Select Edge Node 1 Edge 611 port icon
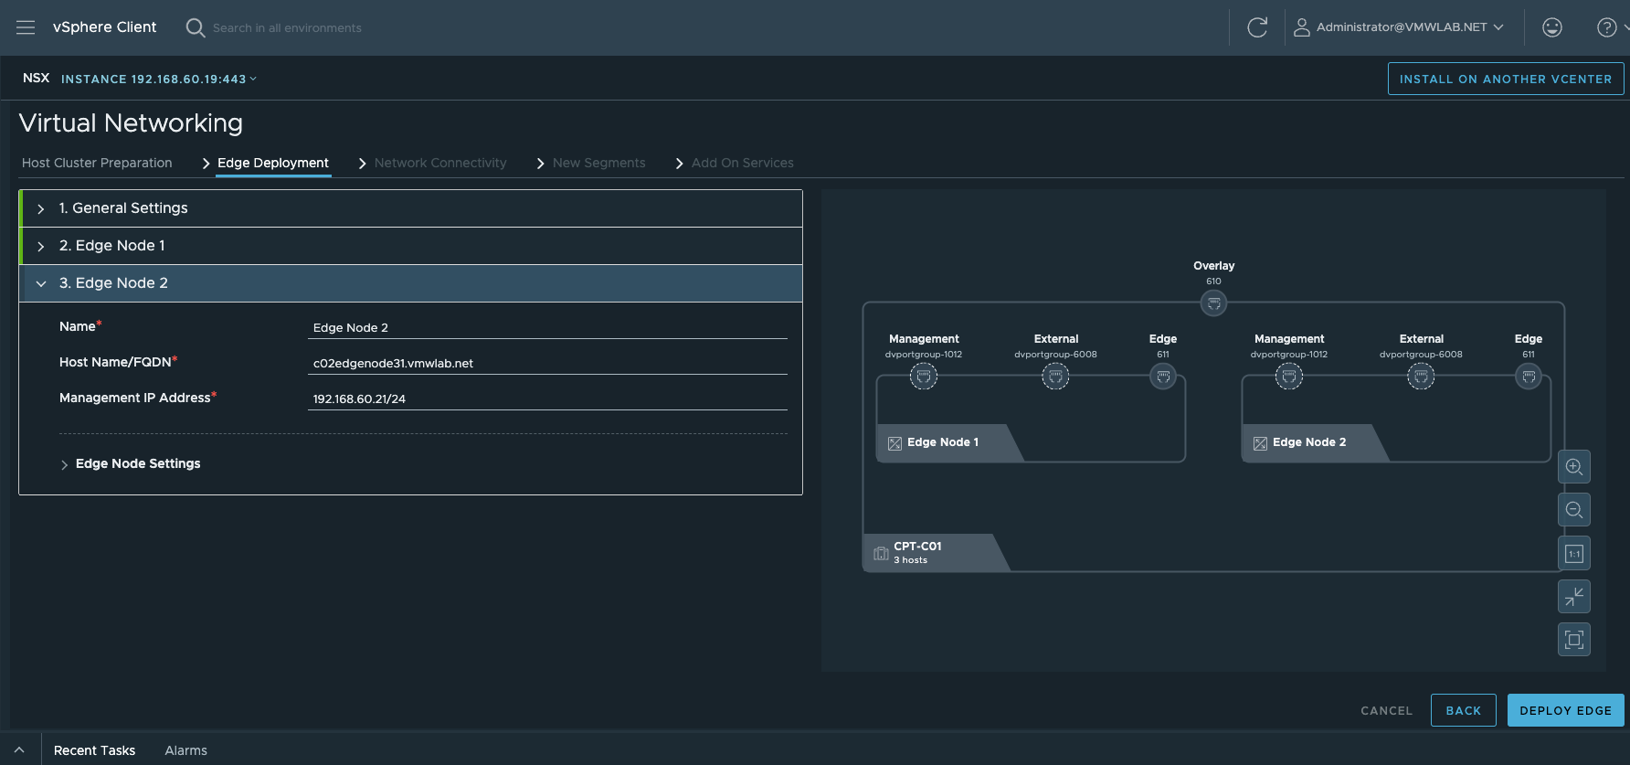Screen dimensions: 1630x765 (x=1163, y=377)
